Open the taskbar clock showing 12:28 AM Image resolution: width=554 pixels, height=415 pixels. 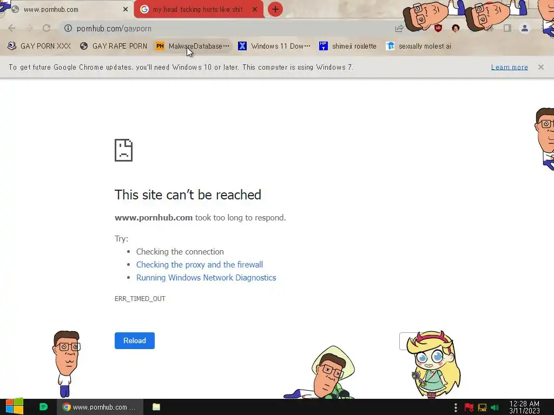point(524,407)
